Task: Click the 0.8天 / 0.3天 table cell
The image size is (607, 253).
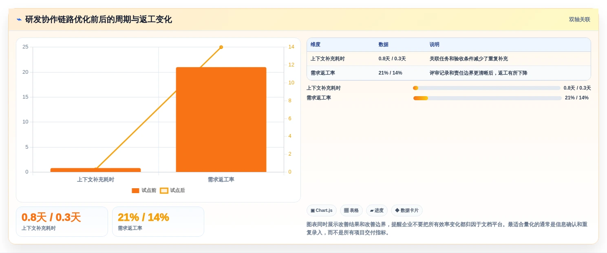Action: tap(392, 59)
